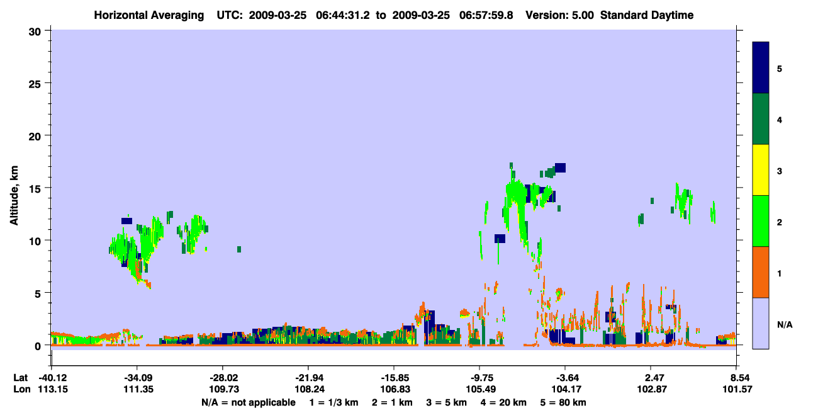Click the longitude value '104.17'

[x=566, y=390]
